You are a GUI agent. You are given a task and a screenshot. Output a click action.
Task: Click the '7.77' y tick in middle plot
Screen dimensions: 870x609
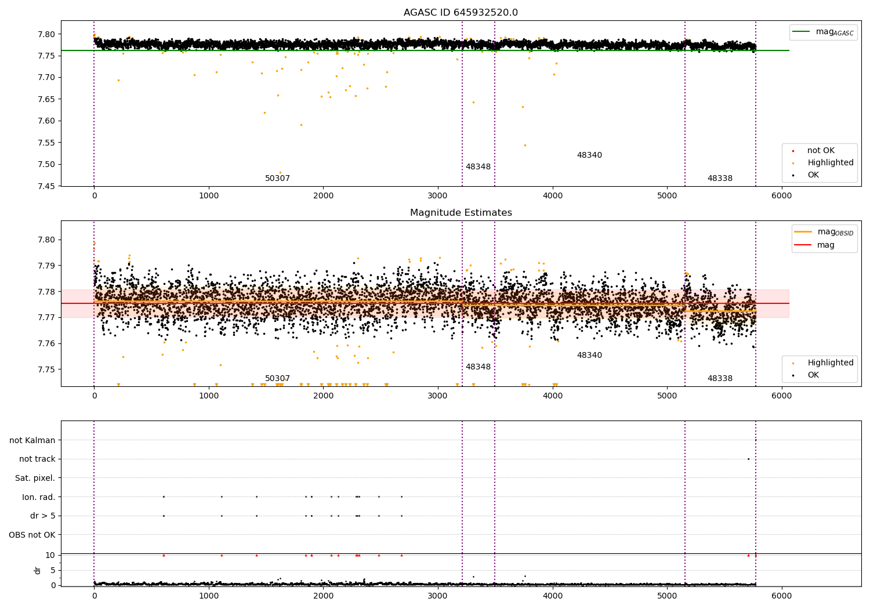point(46,318)
